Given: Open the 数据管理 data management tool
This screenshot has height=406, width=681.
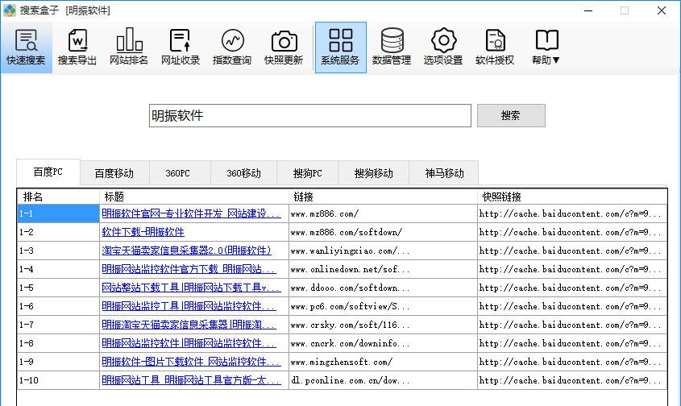Looking at the screenshot, I should [x=392, y=48].
